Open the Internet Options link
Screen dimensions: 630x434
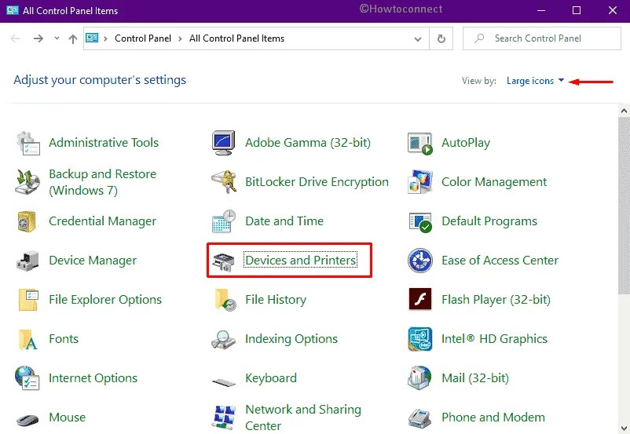93,377
